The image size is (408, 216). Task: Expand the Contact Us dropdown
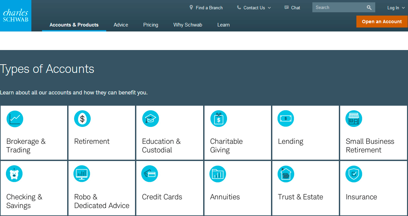coord(253,7)
